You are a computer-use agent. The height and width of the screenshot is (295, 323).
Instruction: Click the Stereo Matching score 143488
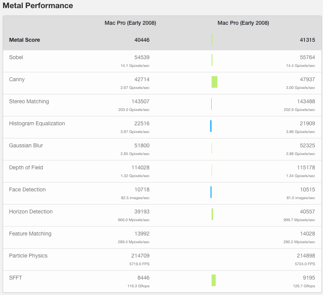pyautogui.click(x=306, y=101)
